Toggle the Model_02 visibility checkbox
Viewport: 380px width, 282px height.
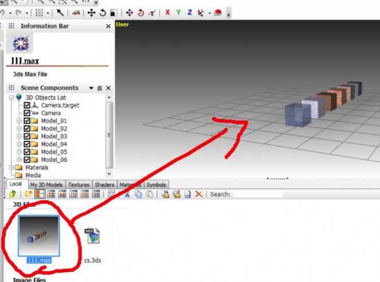pos(27,129)
